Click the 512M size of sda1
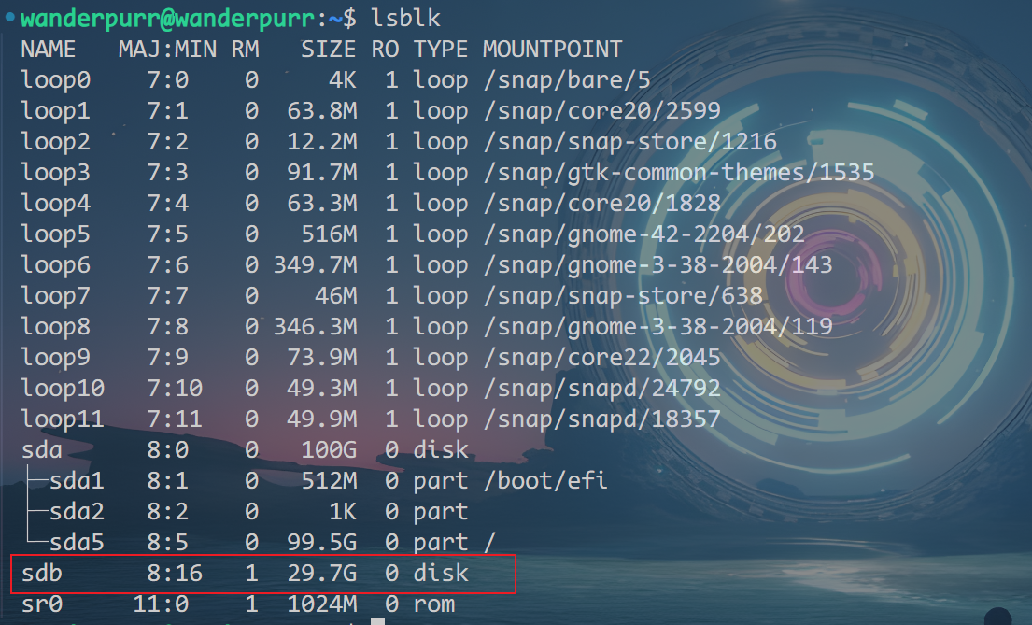Image resolution: width=1032 pixels, height=625 pixels. (329, 481)
